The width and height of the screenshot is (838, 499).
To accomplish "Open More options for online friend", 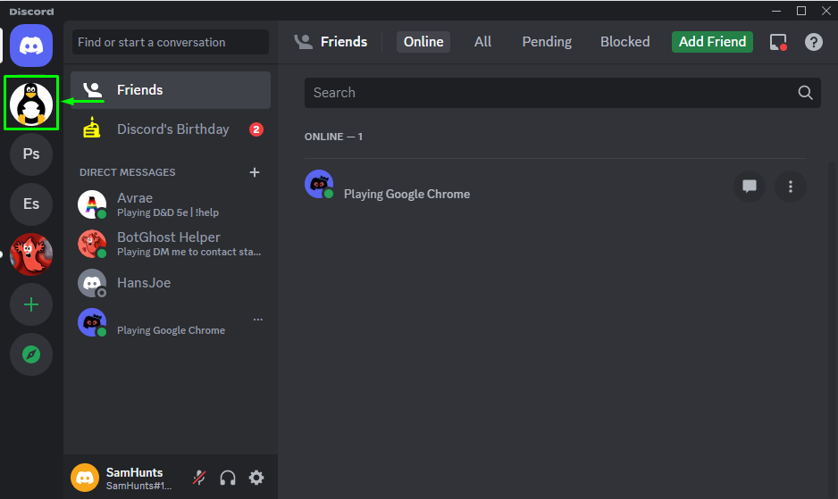I will tap(791, 187).
